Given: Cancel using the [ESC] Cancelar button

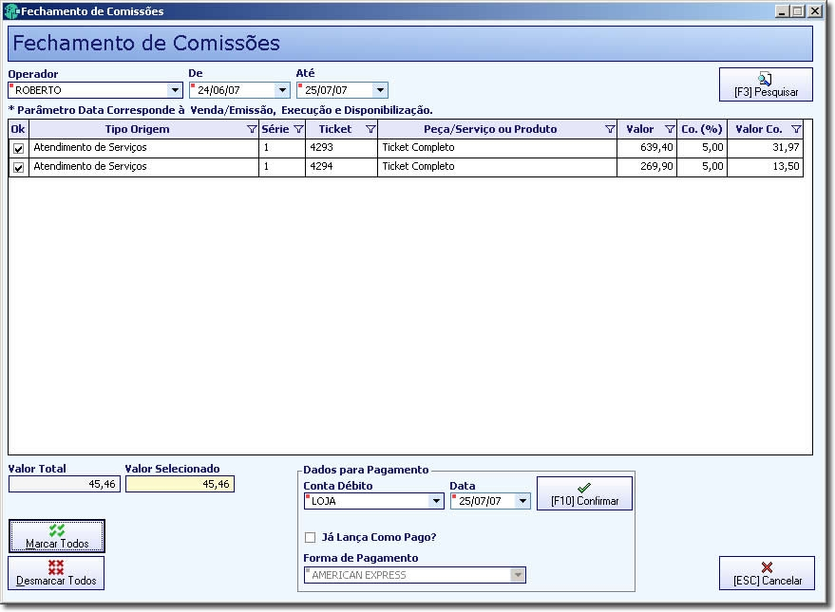Looking at the screenshot, I should pyautogui.click(x=767, y=573).
